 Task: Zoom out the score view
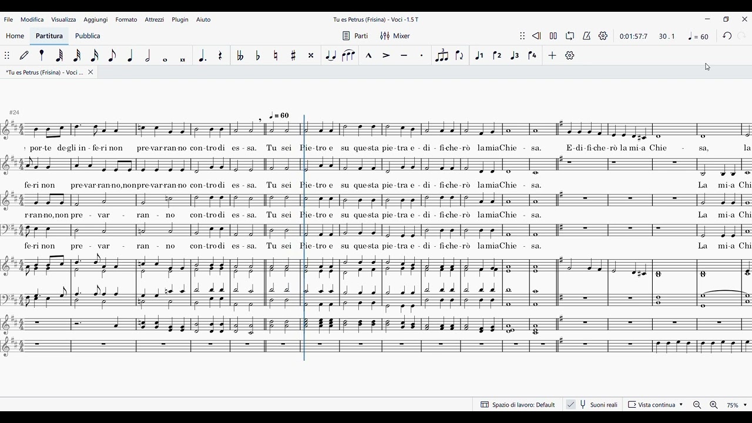[697, 405]
